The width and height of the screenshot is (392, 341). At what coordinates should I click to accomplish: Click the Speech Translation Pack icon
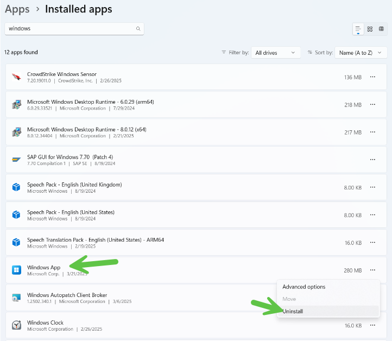tap(16, 243)
